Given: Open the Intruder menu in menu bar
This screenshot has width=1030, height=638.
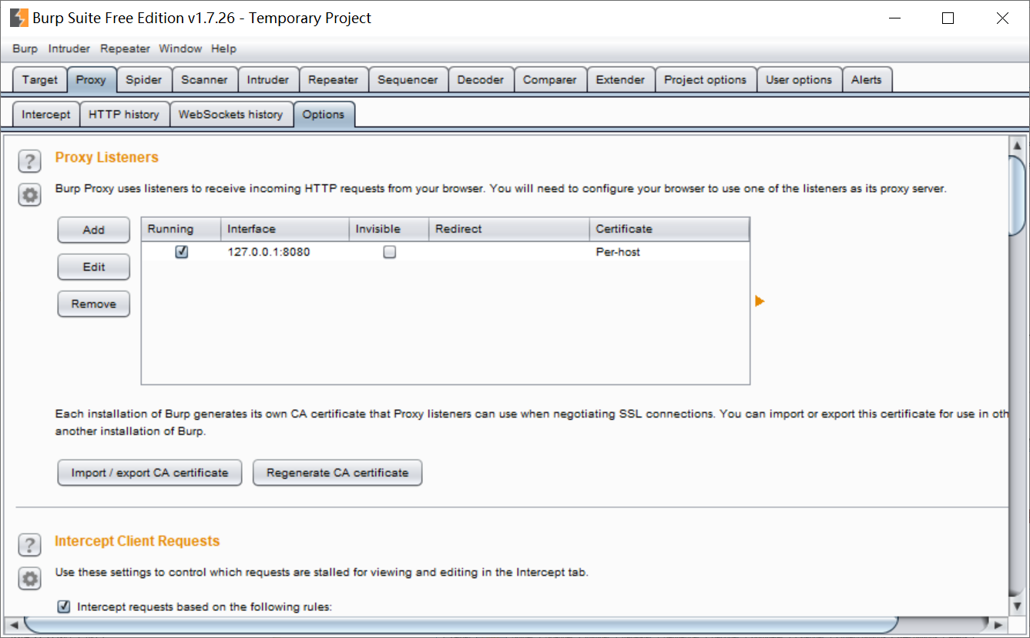Looking at the screenshot, I should (69, 49).
